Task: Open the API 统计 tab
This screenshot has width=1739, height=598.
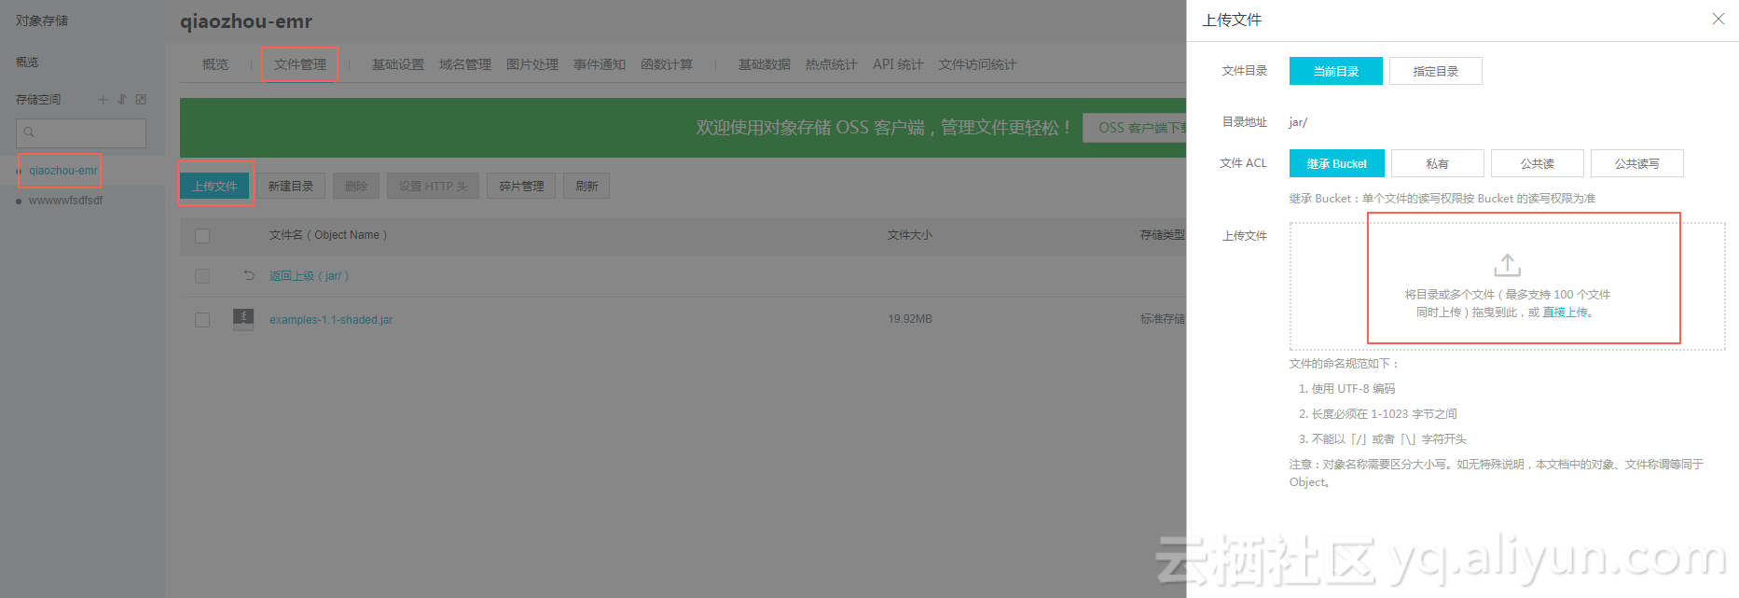Action: pyautogui.click(x=898, y=64)
